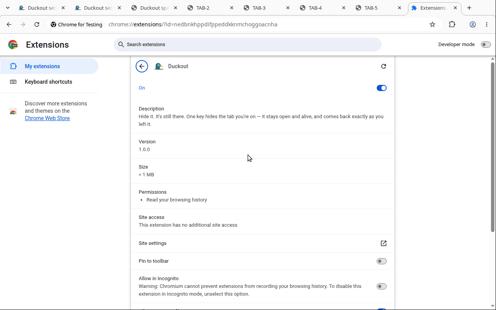Open a new tab with plus button
Viewport: 496px width, 310px height.
click(x=469, y=8)
